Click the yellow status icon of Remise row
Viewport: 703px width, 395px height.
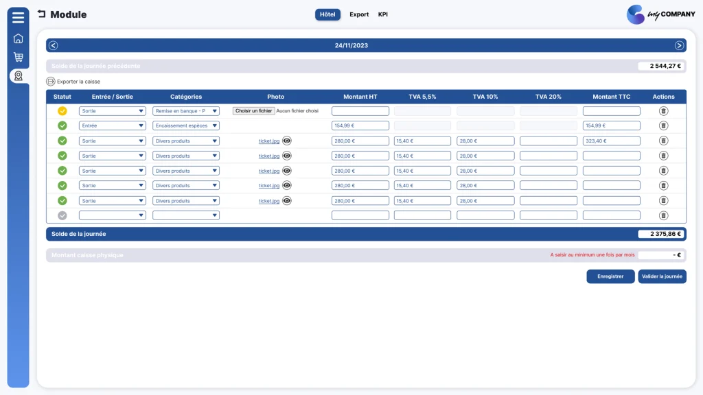click(x=62, y=110)
